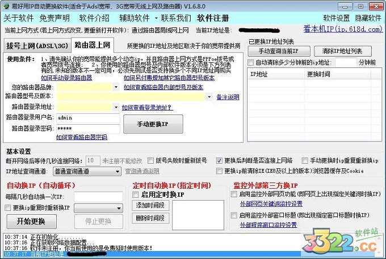Enable the 拨号失败时重新拨号 checkbox

[x=150, y=161]
